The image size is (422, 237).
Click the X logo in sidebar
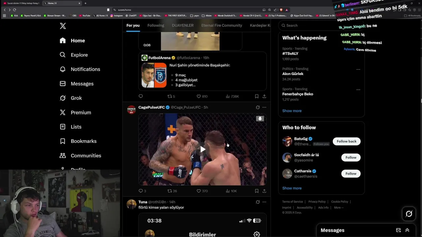[x=63, y=26]
